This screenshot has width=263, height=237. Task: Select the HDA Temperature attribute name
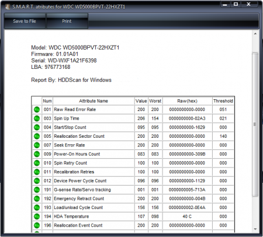click(71, 217)
